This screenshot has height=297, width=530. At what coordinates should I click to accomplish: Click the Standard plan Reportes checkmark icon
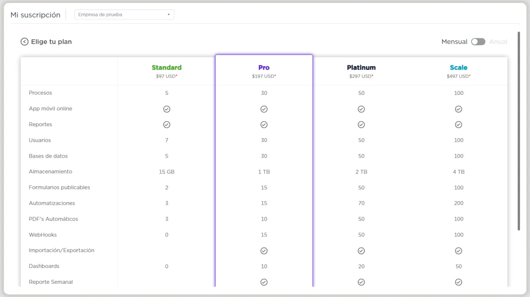167,125
